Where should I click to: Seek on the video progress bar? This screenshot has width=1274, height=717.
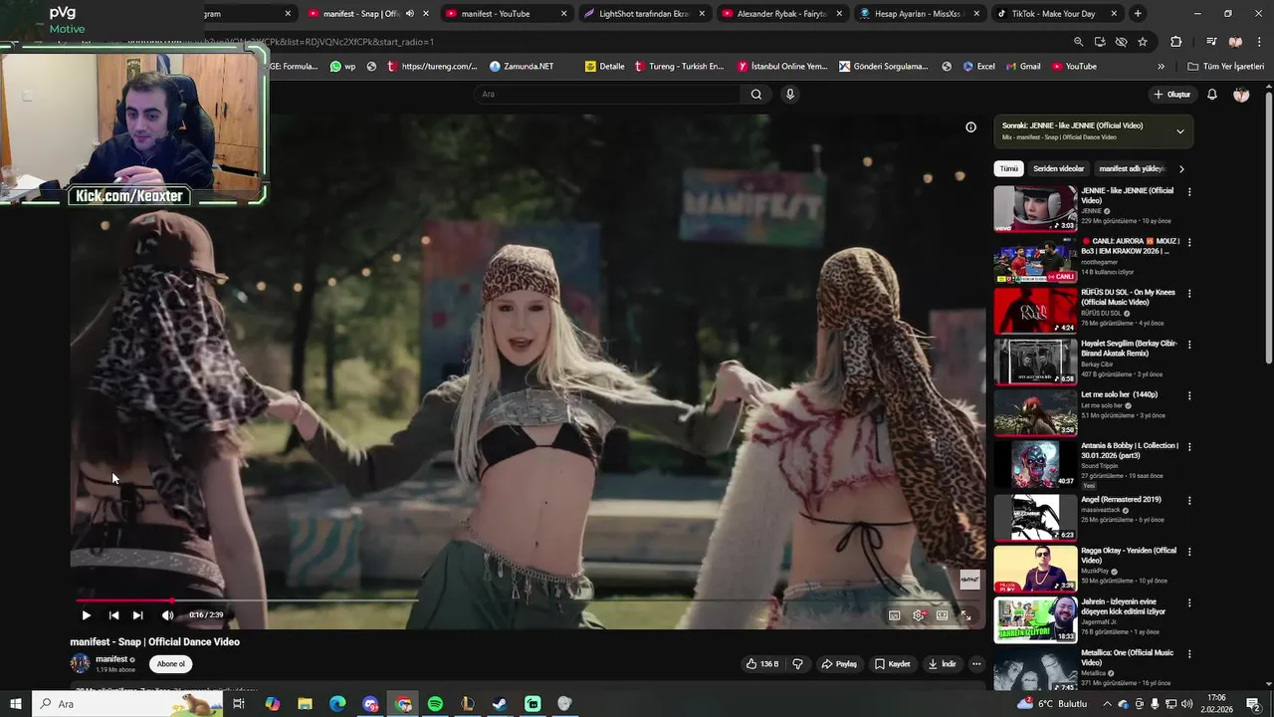coord(498,600)
